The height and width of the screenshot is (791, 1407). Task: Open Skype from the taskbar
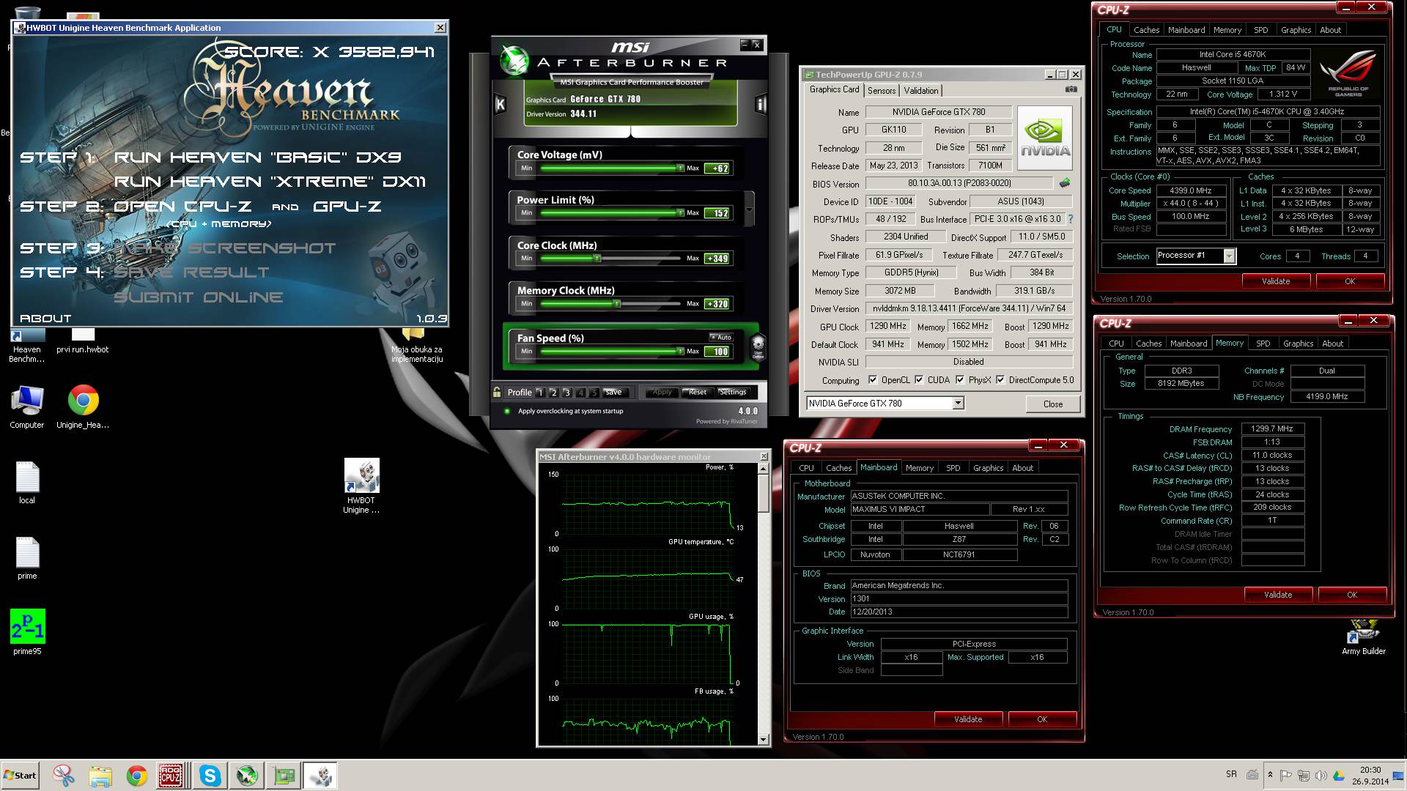coord(210,776)
